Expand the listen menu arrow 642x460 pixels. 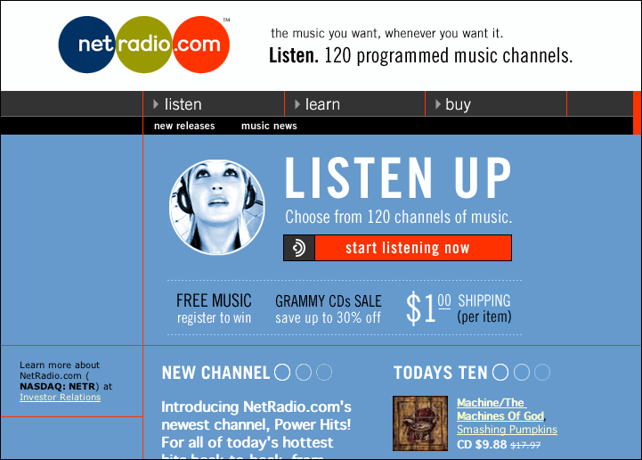point(156,104)
